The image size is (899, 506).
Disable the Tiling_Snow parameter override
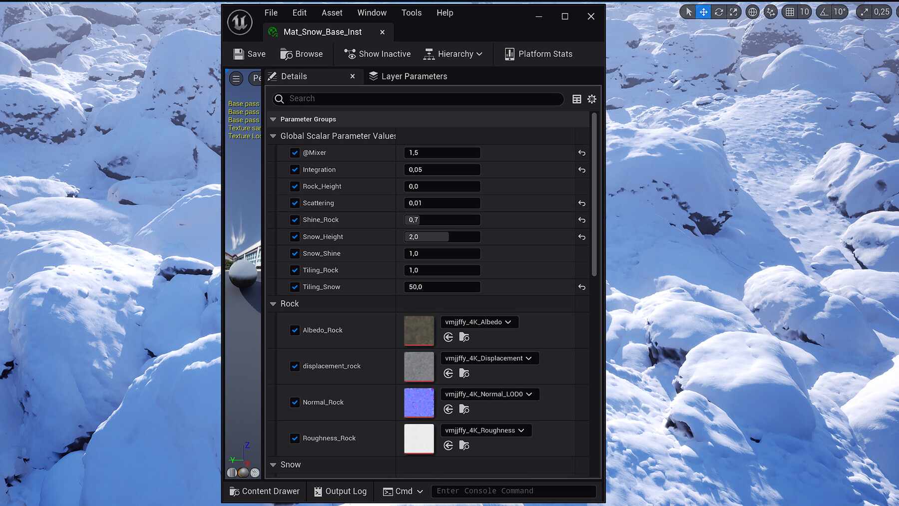295,287
